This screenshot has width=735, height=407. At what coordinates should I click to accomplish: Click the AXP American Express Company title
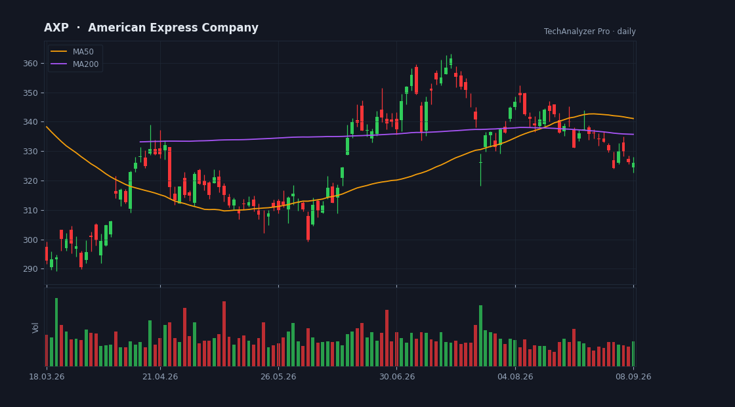pos(151,28)
